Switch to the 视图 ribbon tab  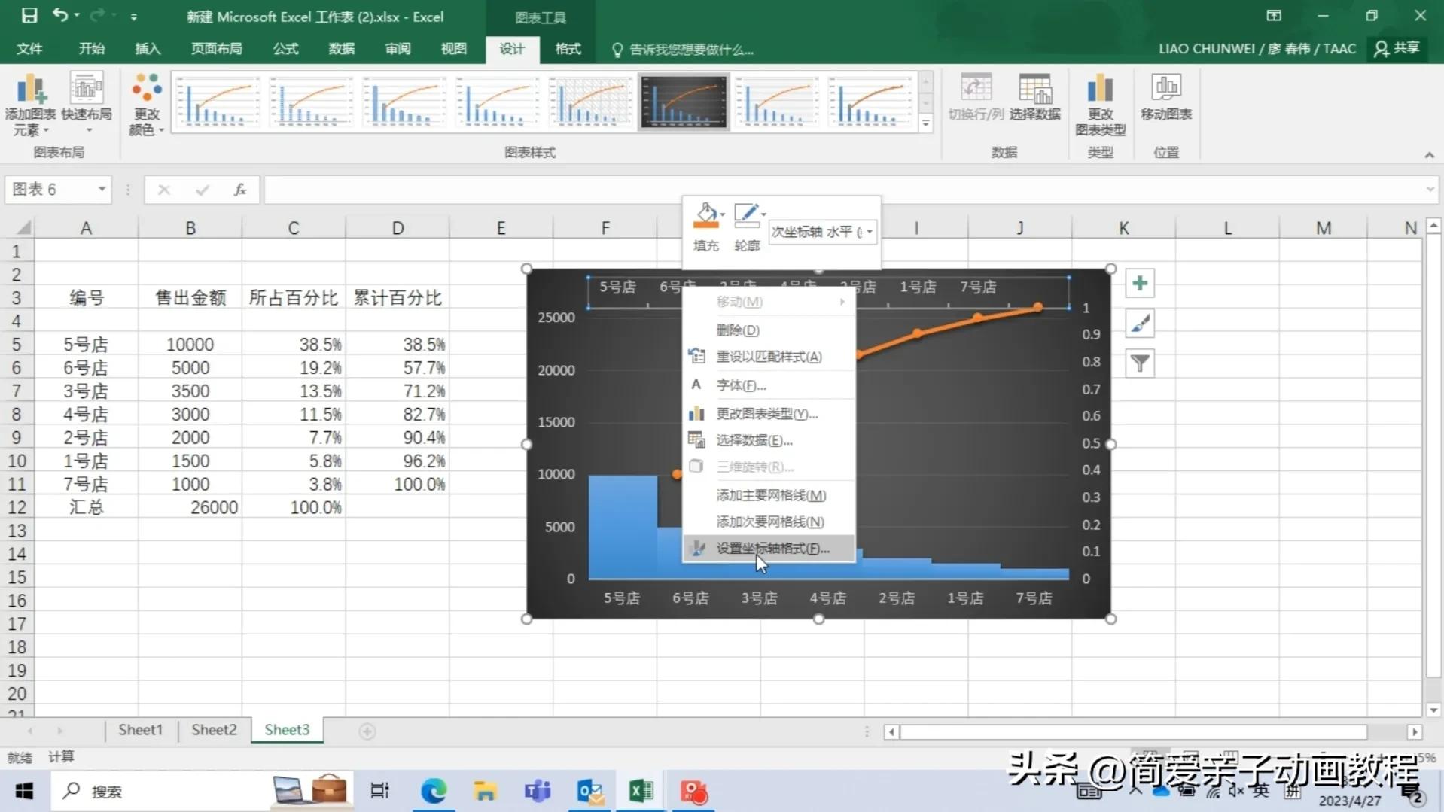pyautogui.click(x=453, y=49)
